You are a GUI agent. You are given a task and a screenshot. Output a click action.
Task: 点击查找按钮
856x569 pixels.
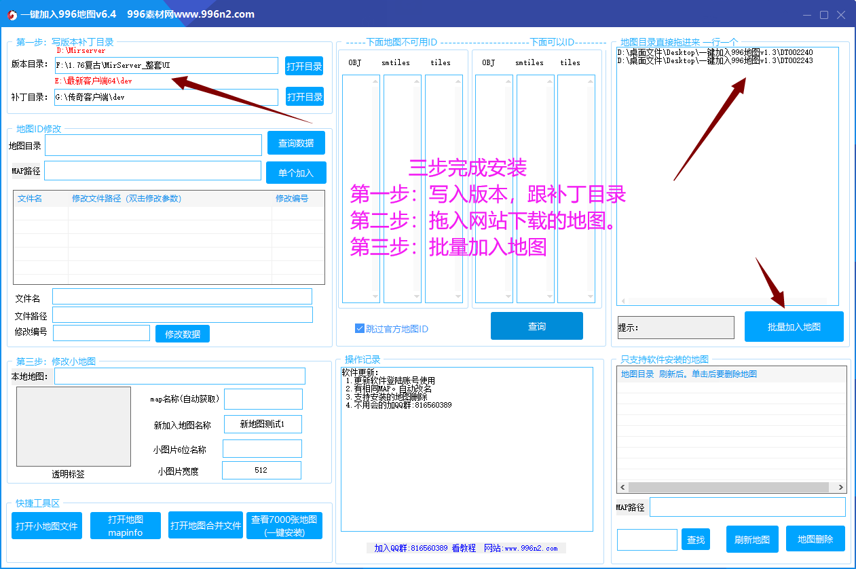695,539
